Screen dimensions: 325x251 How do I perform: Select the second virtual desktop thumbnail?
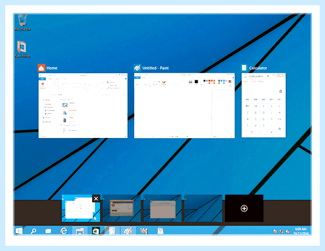(122, 209)
